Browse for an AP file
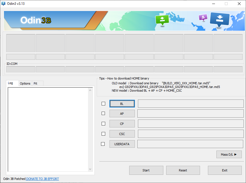 pyautogui.click(x=122, y=114)
